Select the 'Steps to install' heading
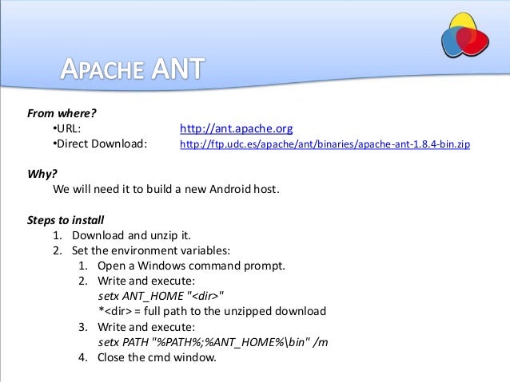 (66, 220)
